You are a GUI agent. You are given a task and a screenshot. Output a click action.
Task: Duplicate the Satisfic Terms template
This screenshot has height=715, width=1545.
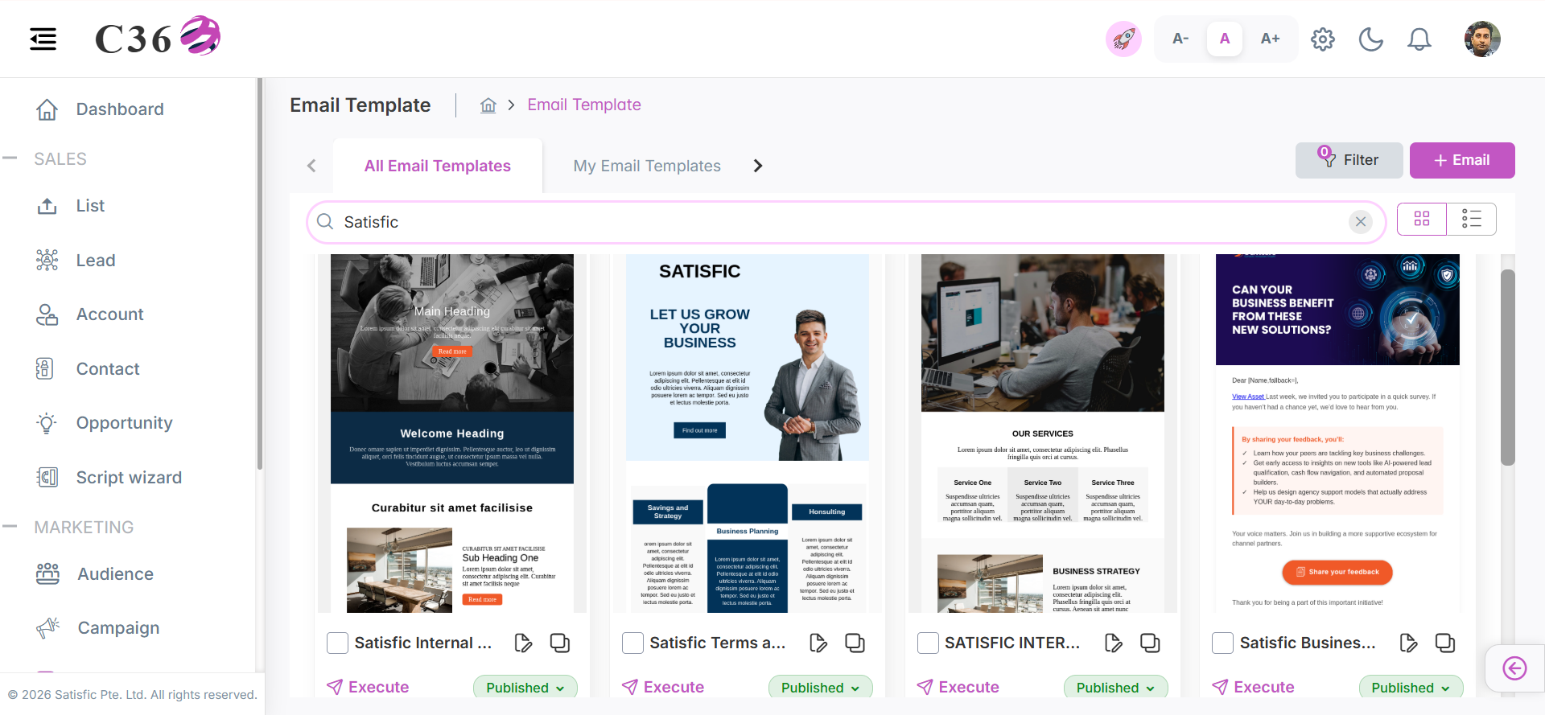[x=855, y=643]
